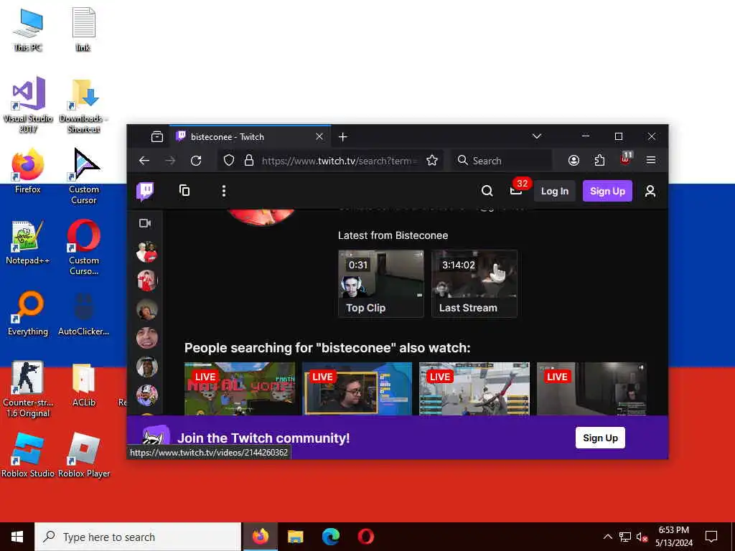Screen dimensions: 735x551
Task: Launch Microsoft Edge from taskbar
Action: click(330, 537)
